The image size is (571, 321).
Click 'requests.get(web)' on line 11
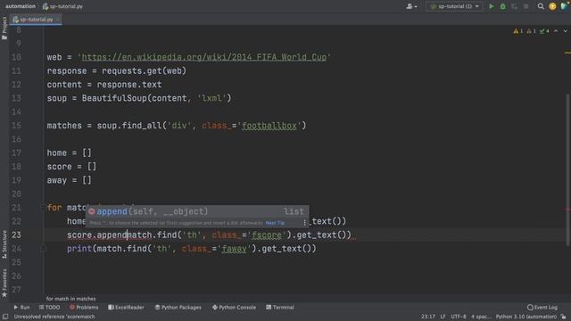(144, 71)
